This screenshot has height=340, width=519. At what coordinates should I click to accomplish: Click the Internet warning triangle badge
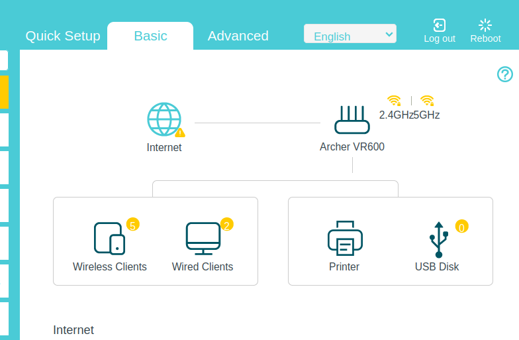(x=180, y=133)
